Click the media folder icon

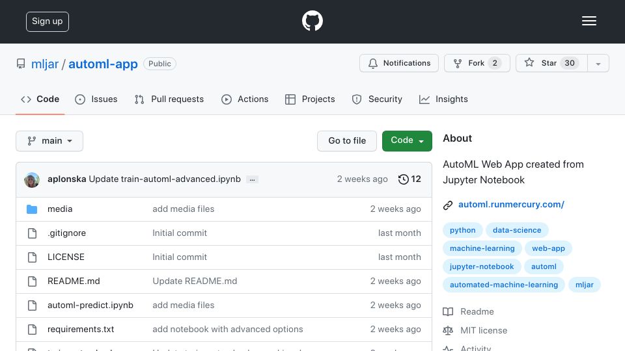(x=32, y=209)
